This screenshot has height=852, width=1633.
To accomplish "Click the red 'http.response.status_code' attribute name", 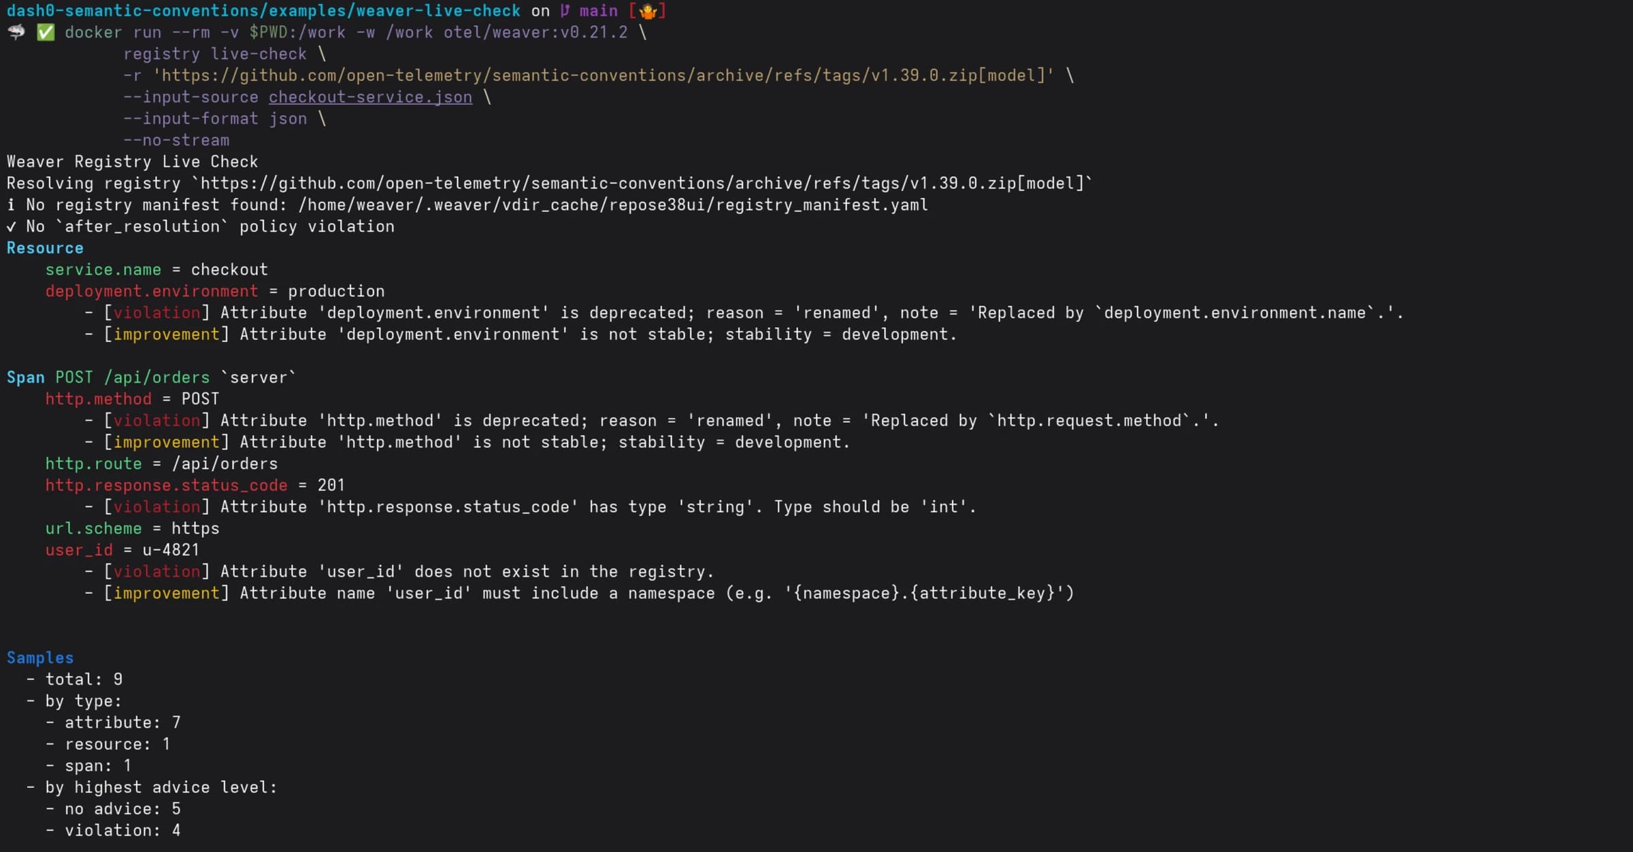I will tap(167, 485).
